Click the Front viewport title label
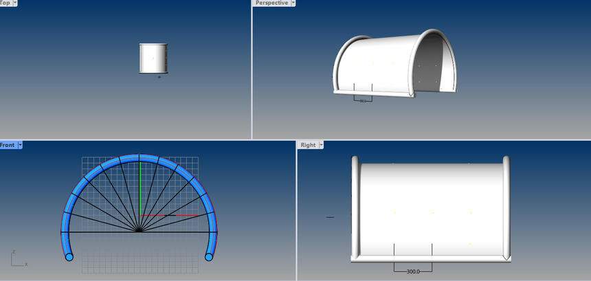This screenshot has height=281, width=591. click(8, 145)
